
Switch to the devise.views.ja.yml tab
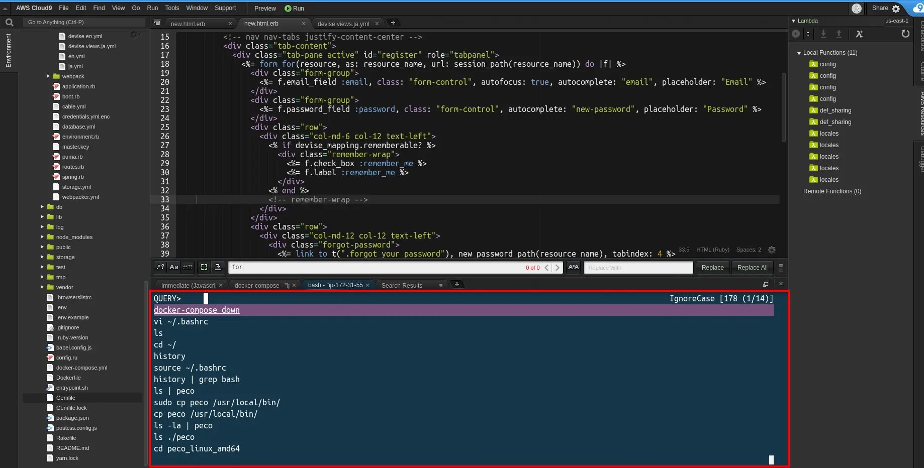(x=343, y=24)
